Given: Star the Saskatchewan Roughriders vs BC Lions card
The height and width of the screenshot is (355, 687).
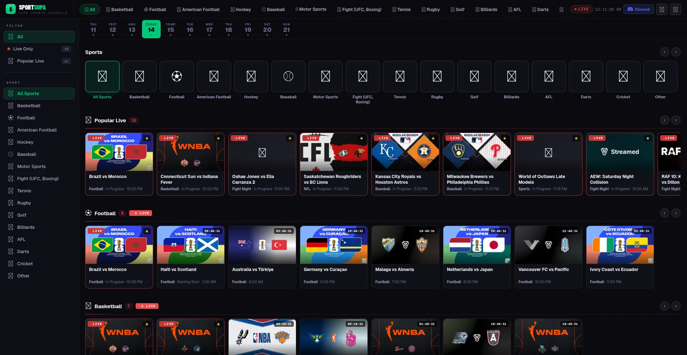Looking at the screenshot, I should (361, 138).
